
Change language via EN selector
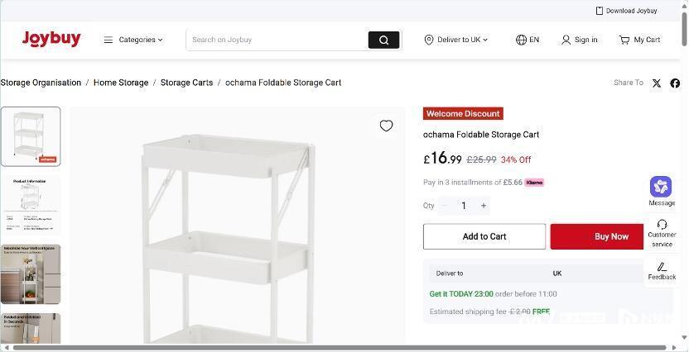point(528,40)
